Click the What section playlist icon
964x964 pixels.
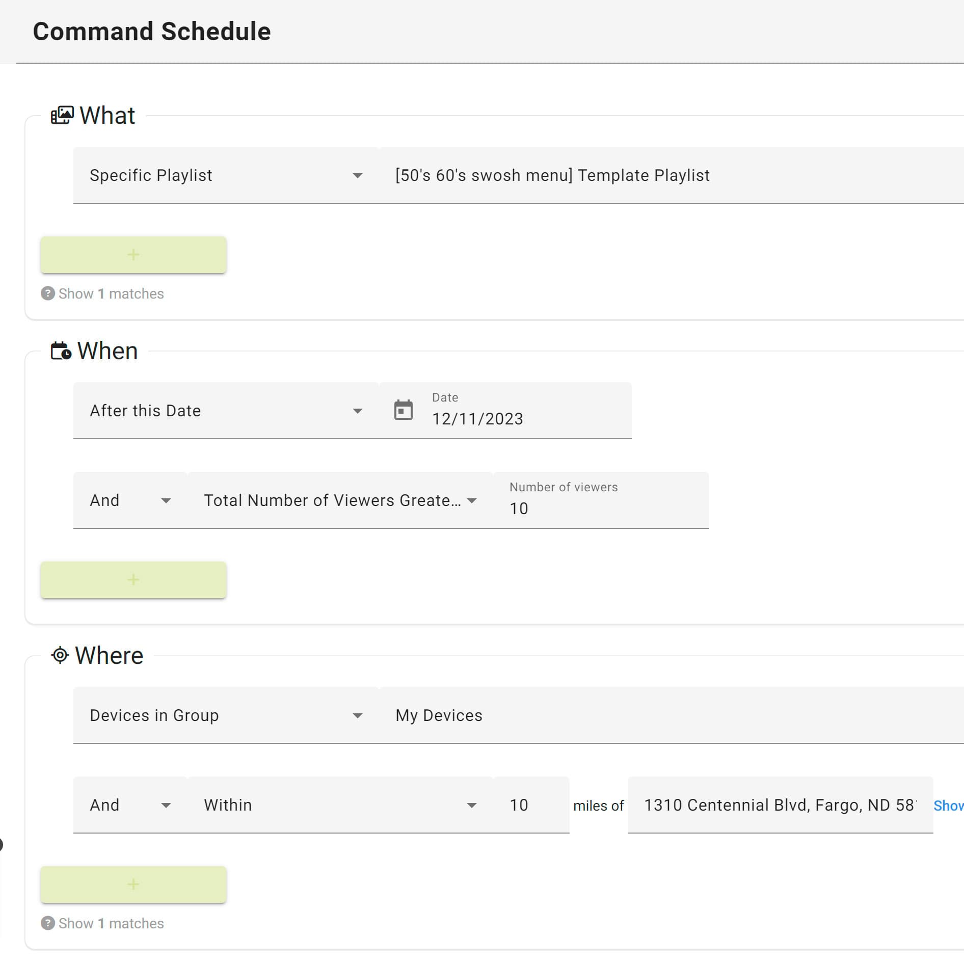pyautogui.click(x=62, y=115)
